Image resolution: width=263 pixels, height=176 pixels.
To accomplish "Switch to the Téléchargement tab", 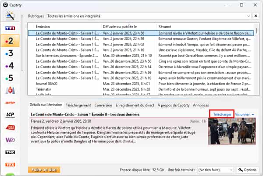I will pyautogui.click(x=78, y=105).
